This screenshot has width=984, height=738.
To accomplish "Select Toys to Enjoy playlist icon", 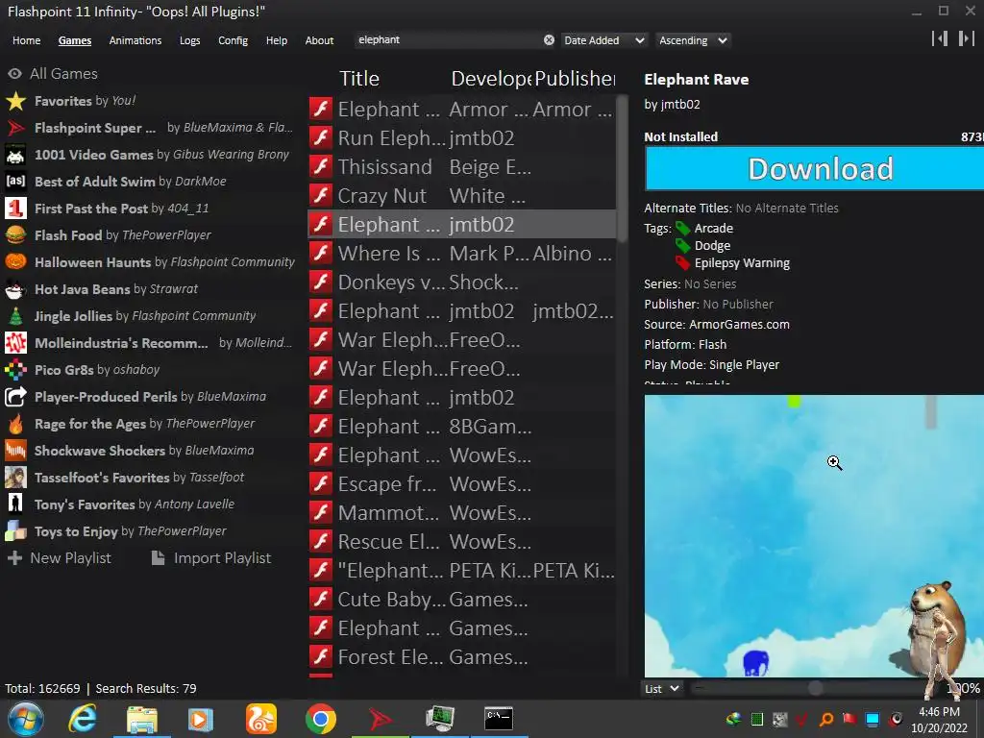I will click(15, 531).
